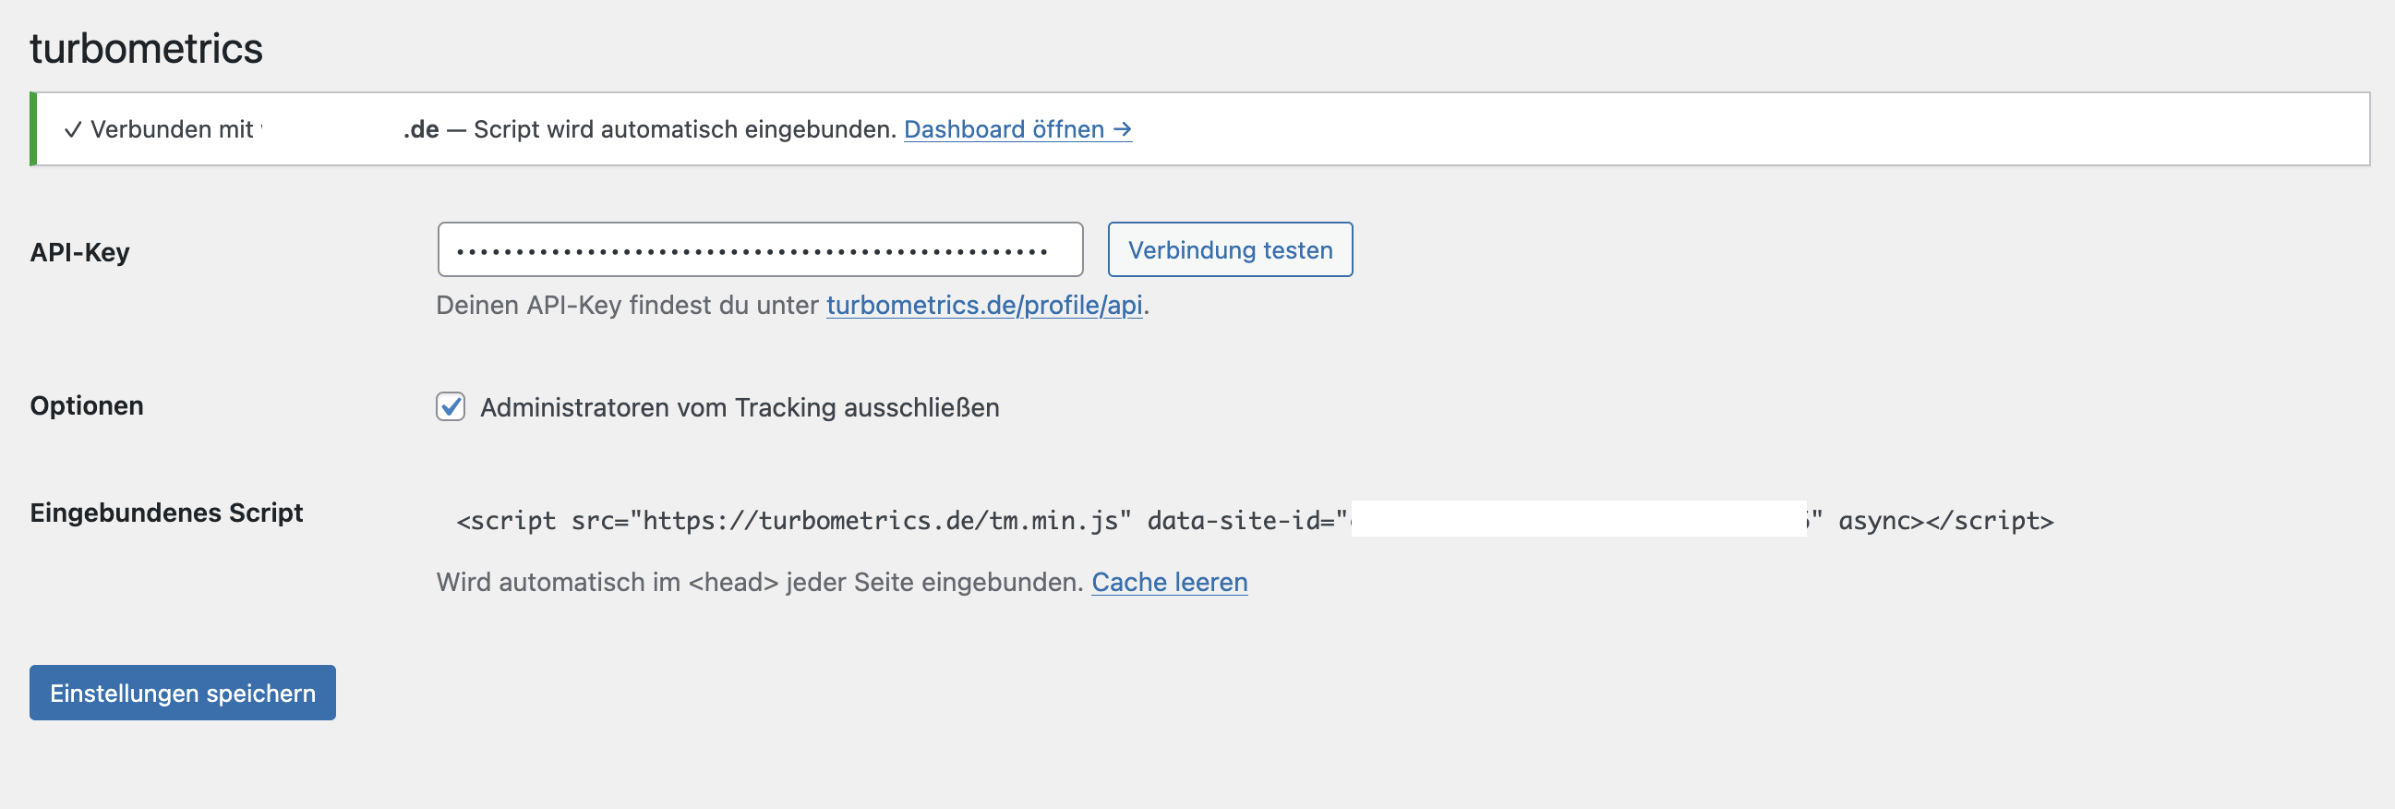Uncheck "Administratoren vom Tracking ausschließen"
Viewport: 2395px width, 809px height.
click(x=450, y=406)
